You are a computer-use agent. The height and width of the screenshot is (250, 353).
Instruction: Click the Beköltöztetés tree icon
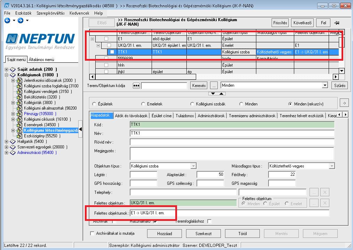point(19,97)
